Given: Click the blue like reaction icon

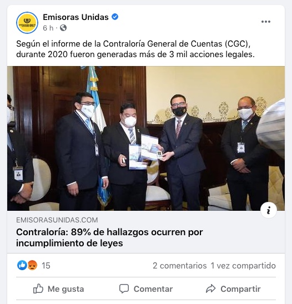Looking at the screenshot, I should pyautogui.click(x=22, y=265).
